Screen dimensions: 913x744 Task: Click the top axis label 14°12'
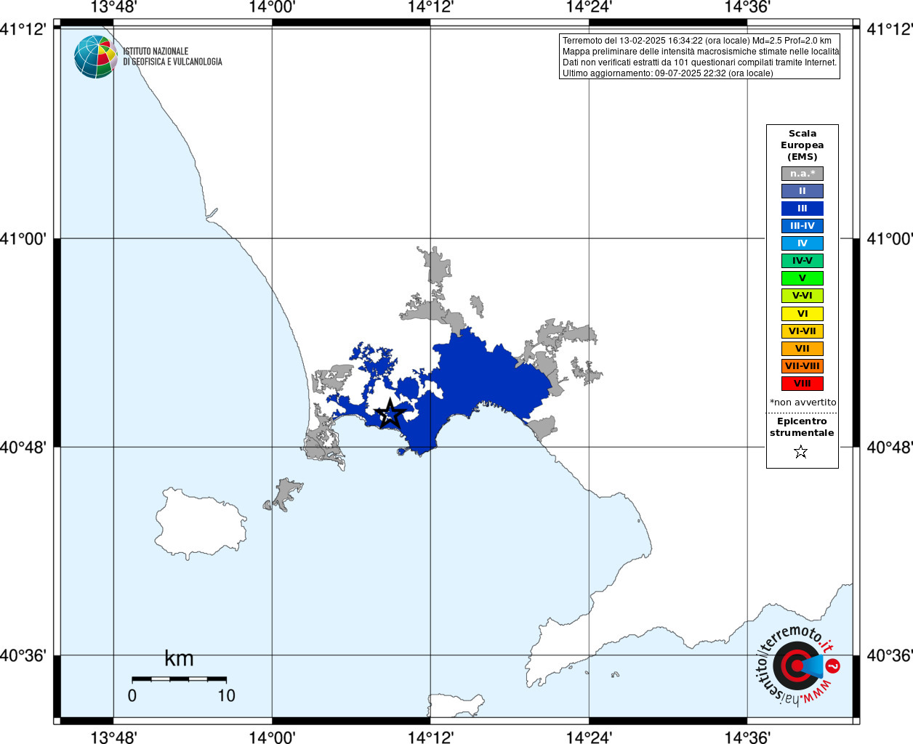point(430,7)
